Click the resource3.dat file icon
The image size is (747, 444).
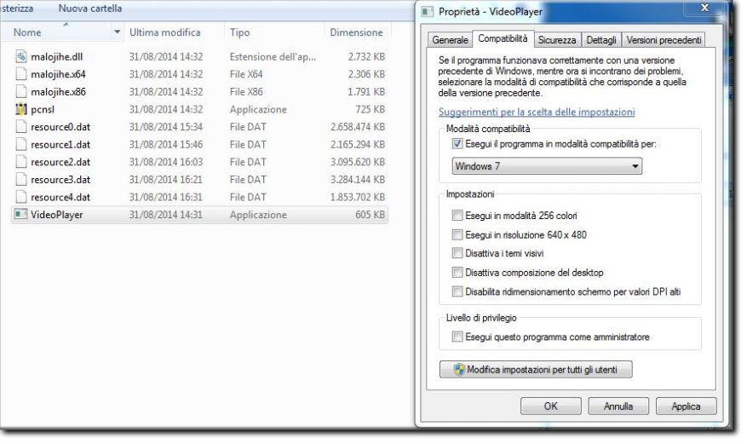21,180
